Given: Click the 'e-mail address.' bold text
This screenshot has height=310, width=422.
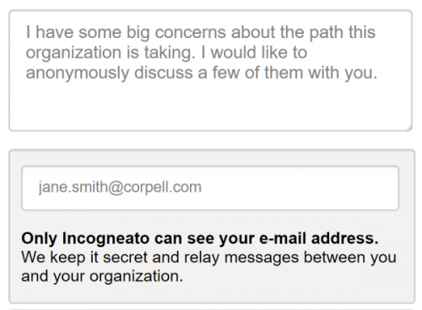Looking at the screenshot, I should click(x=319, y=238).
